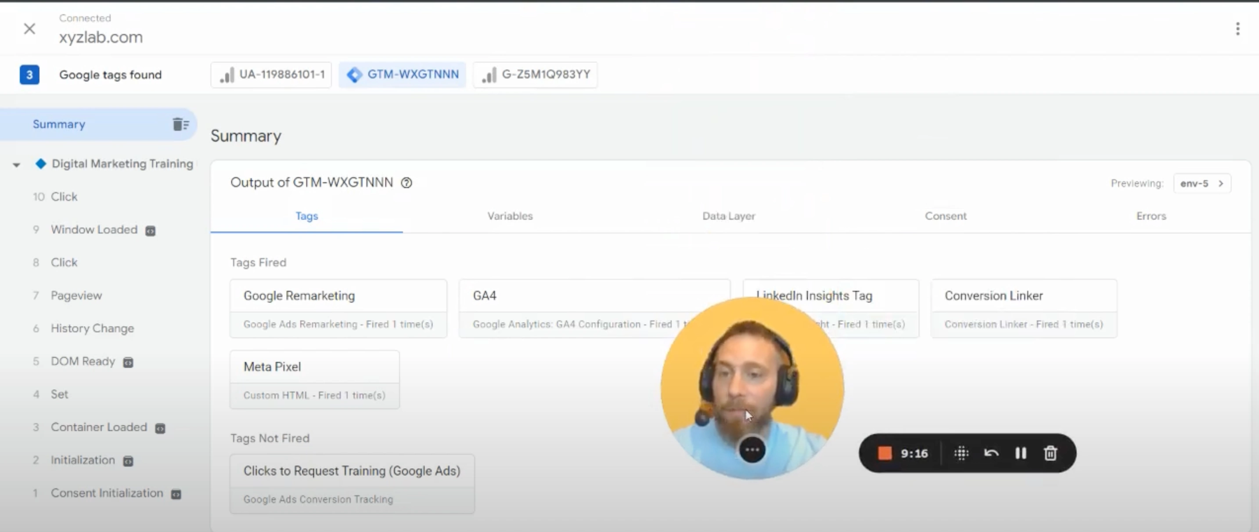Viewport: 1259px width, 532px height.
Task: Collapse the Digital Marketing Training tree
Action: point(17,165)
